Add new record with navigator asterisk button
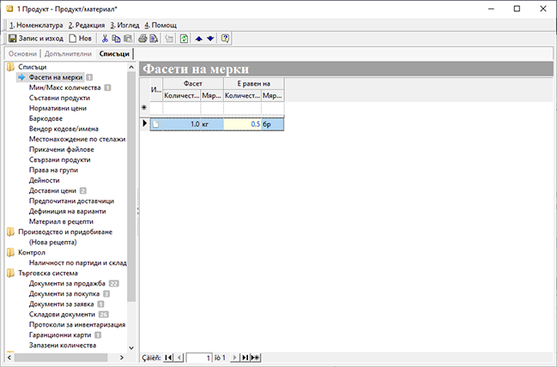The image size is (557, 367). [x=255, y=358]
